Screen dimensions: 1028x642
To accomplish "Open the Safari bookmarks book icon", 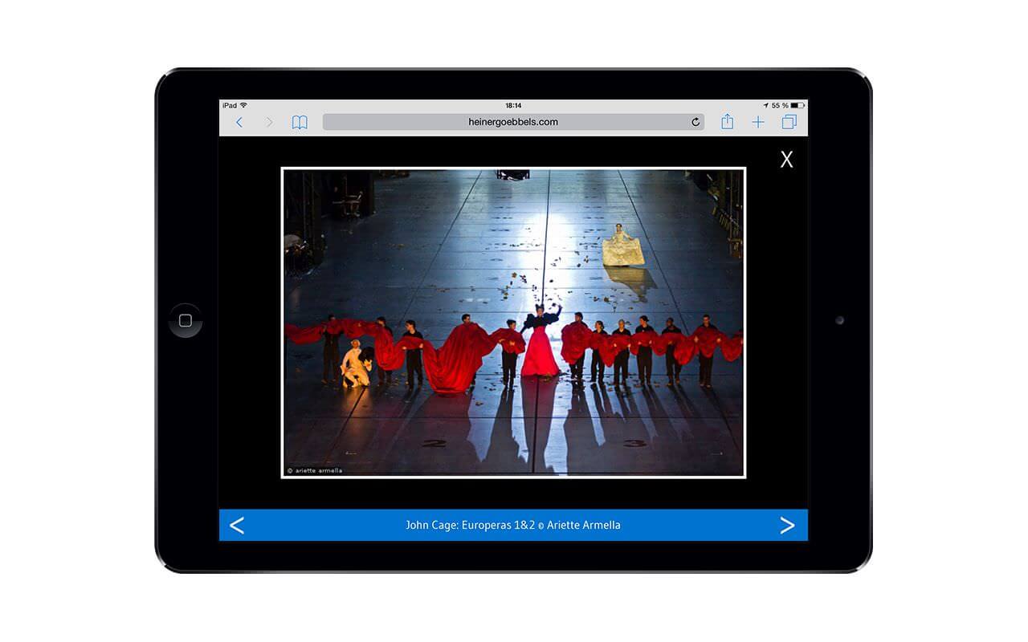I will coord(300,122).
